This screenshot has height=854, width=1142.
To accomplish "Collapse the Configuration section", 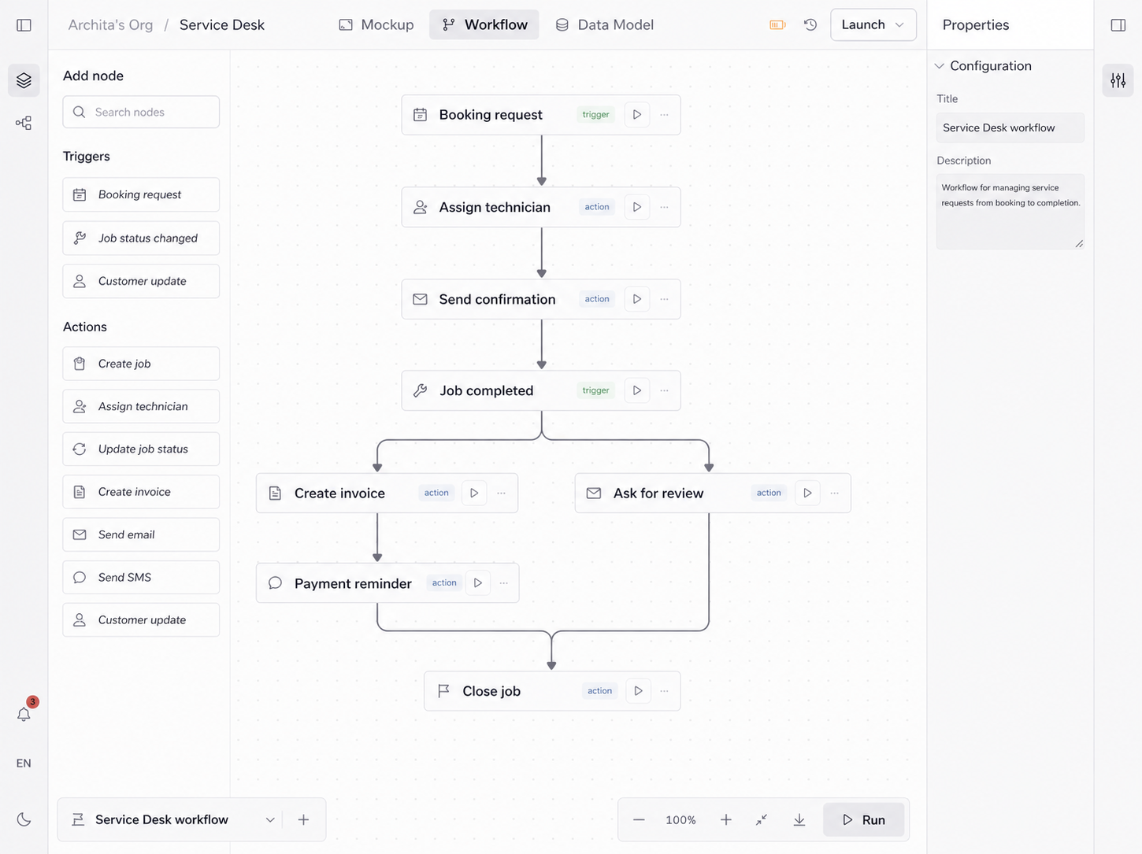I will click(939, 66).
